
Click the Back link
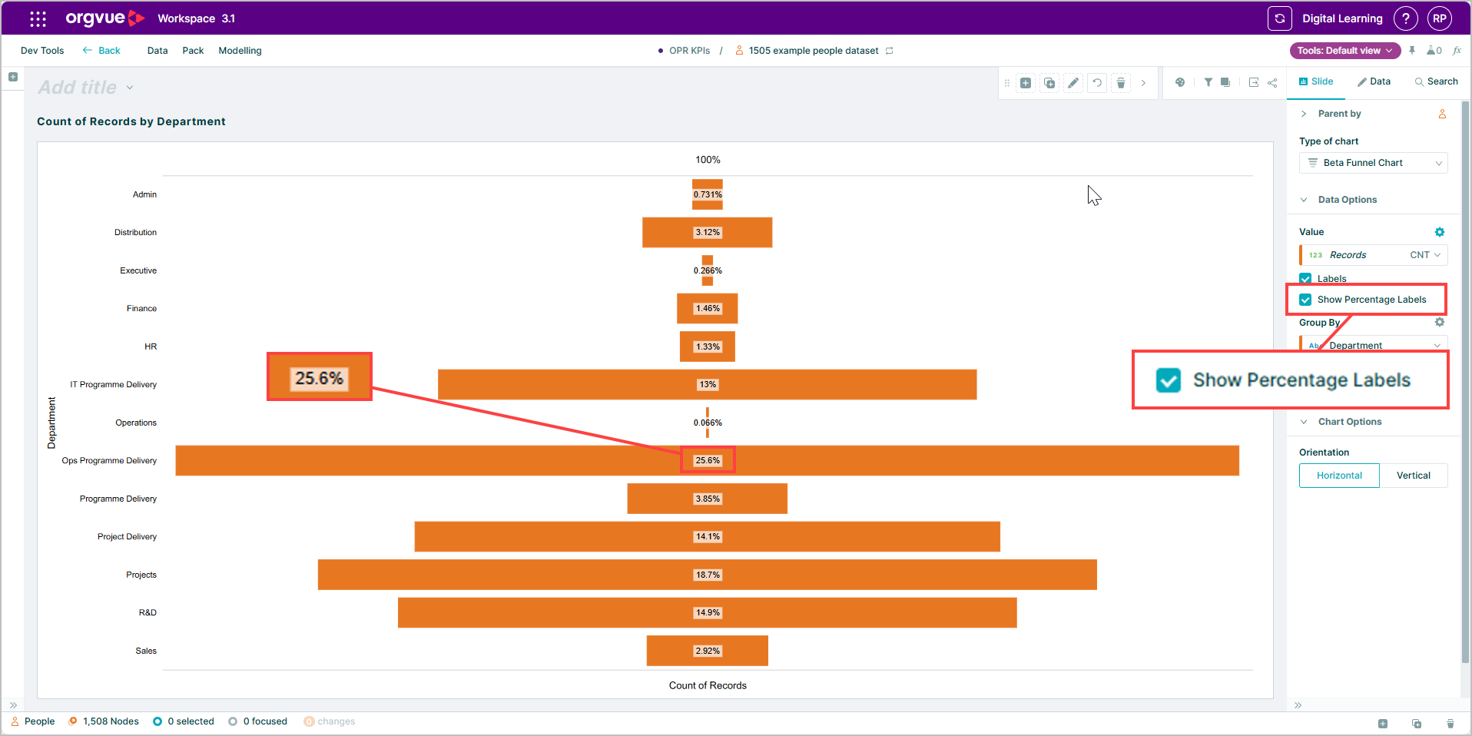pyautogui.click(x=101, y=51)
